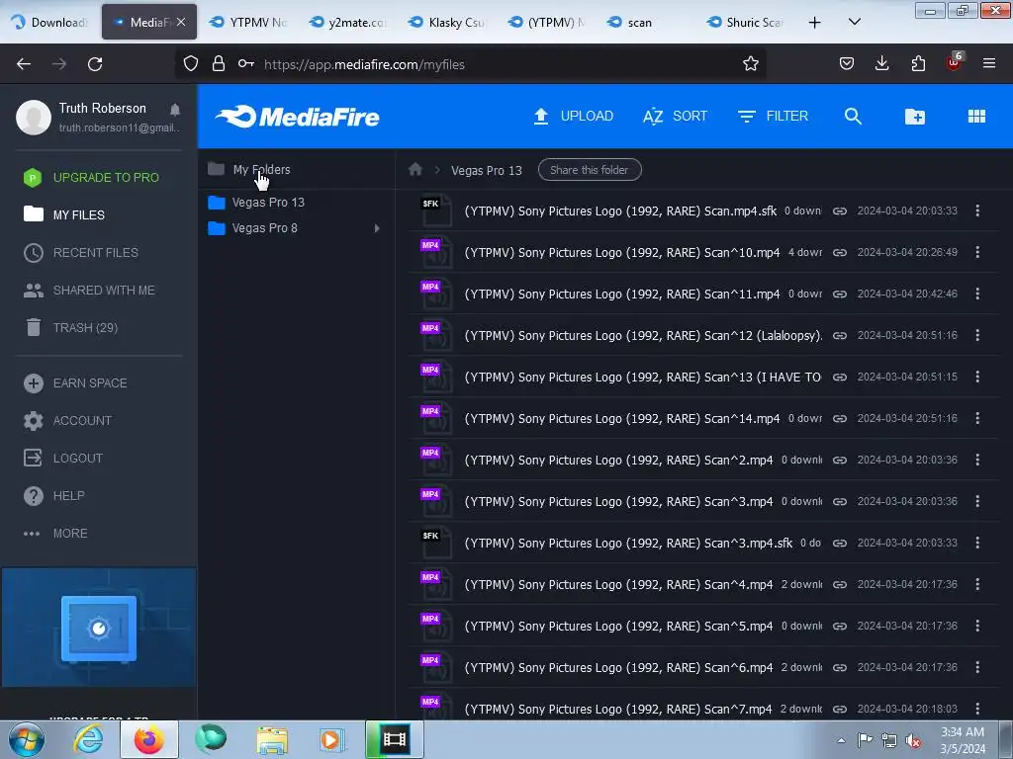Open options menu for Scan^4.mp4
1013x759 pixels.
977,584
